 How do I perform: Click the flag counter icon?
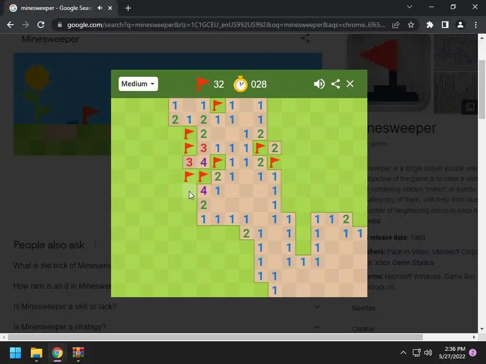[x=202, y=84]
